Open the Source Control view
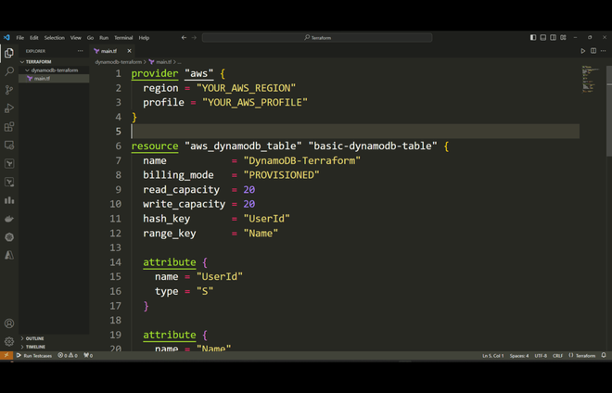The height and width of the screenshot is (393, 612). 9,90
